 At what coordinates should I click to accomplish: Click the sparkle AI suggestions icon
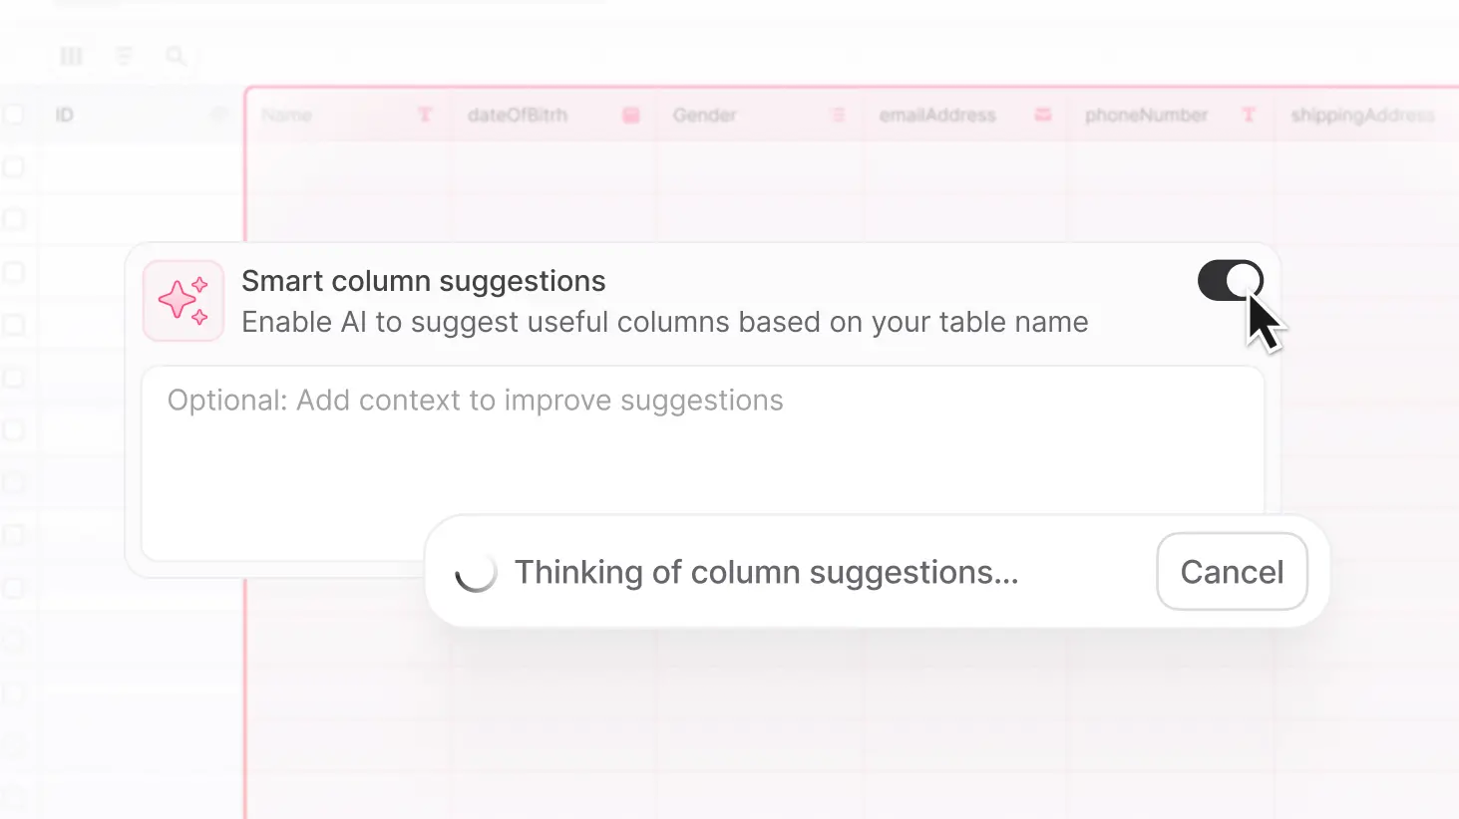click(183, 300)
